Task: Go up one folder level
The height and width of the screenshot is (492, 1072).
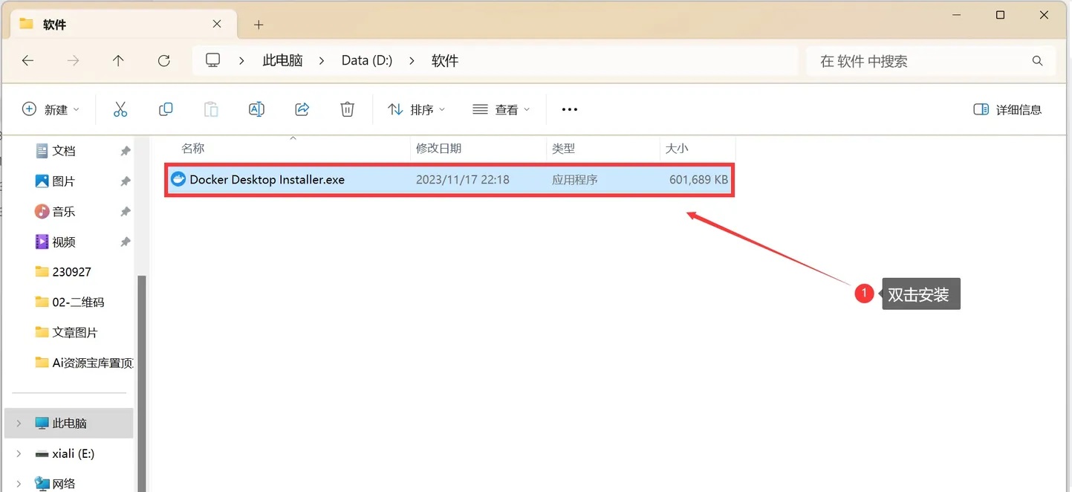Action: [x=118, y=61]
